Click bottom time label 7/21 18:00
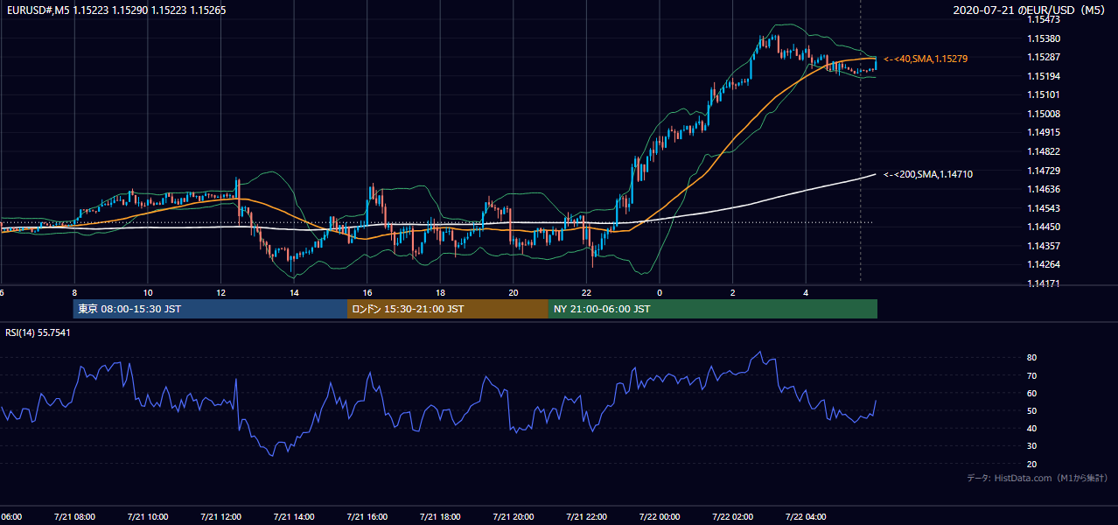This screenshot has width=1118, height=525. 440,517
